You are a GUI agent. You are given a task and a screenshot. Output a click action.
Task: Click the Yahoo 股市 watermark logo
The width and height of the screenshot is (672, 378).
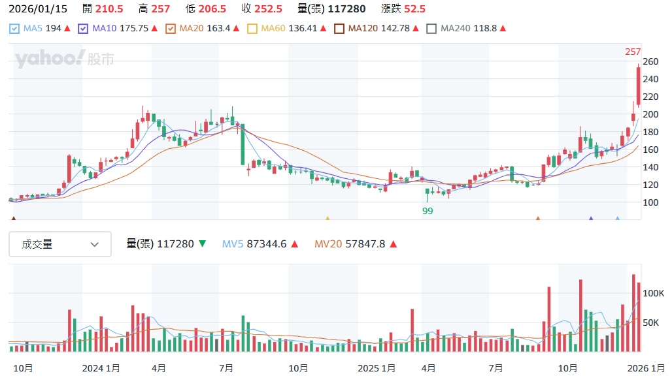coord(64,59)
